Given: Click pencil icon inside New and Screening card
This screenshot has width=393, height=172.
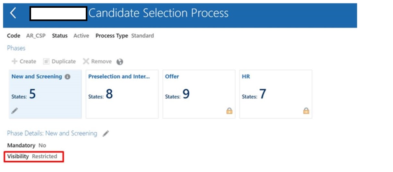Looking at the screenshot, I should coord(15,111).
